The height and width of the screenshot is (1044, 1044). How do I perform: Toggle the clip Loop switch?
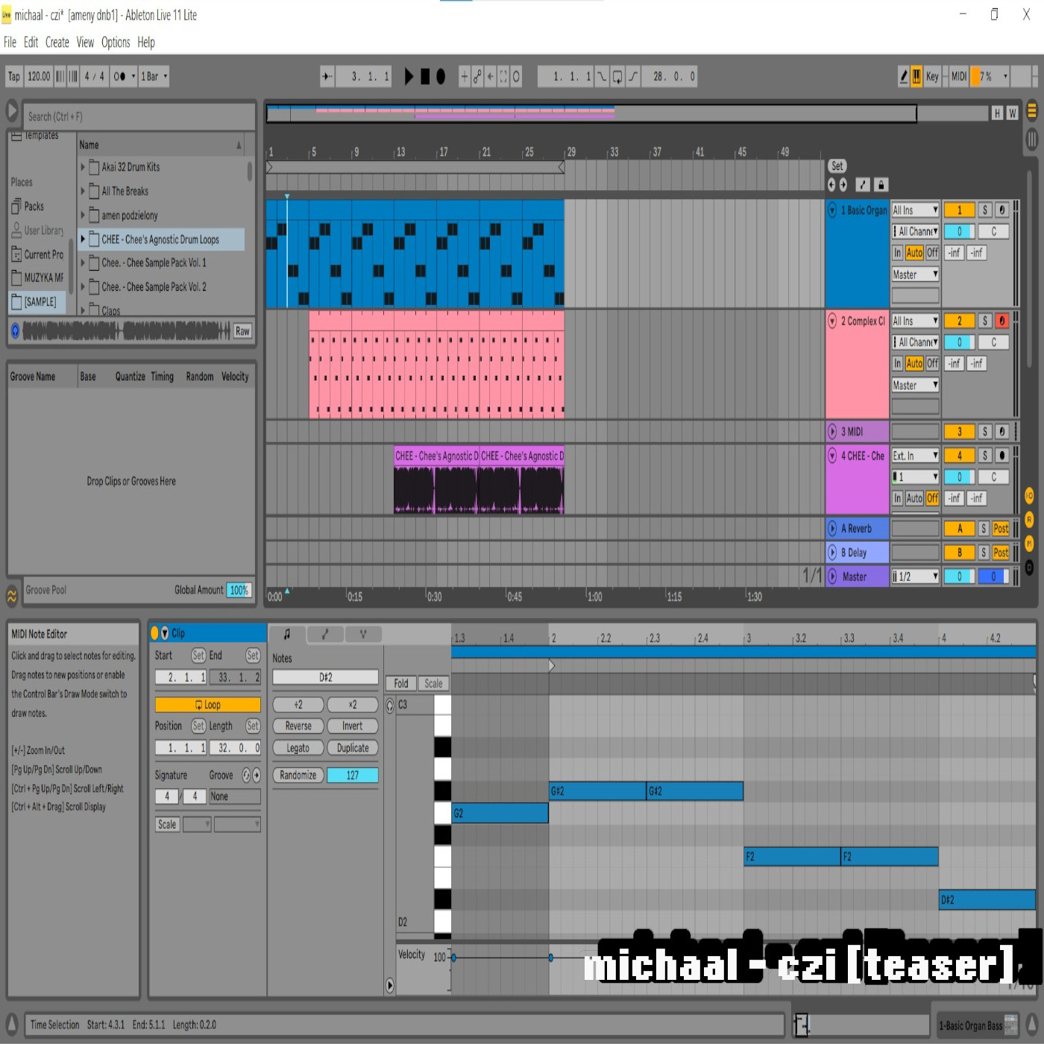[x=208, y=705]
